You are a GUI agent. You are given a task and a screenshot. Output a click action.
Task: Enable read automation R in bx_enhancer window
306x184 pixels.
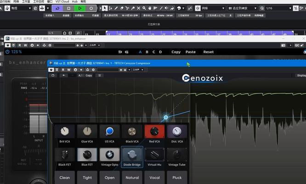pos(19,46)
